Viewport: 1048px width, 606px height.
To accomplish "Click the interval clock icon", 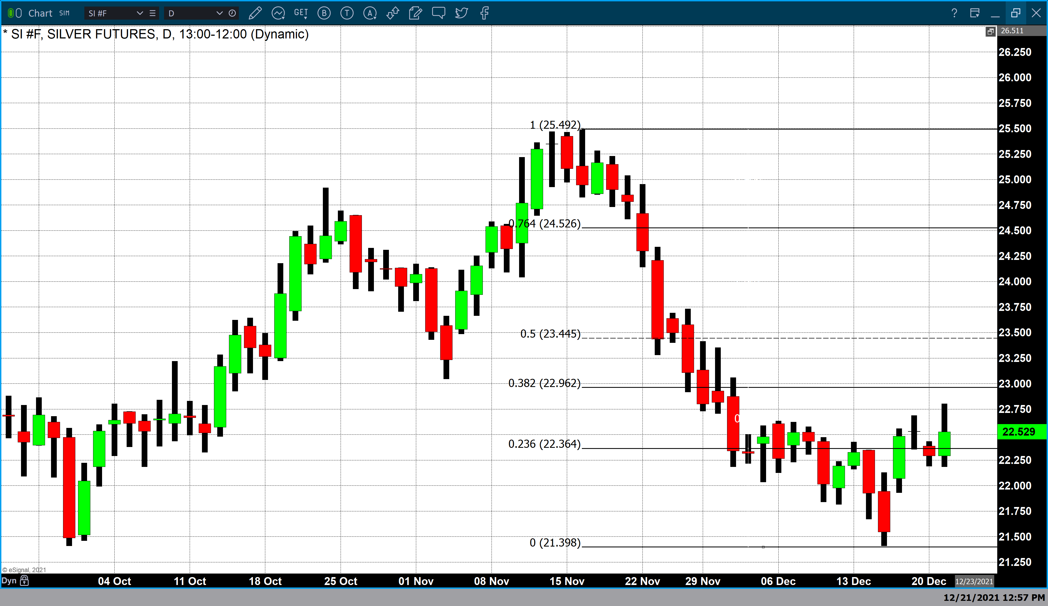I will (233, 13).
